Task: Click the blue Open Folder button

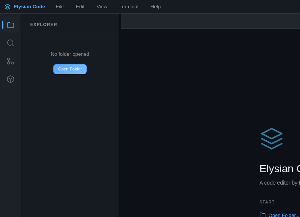Action: (70, 69)
